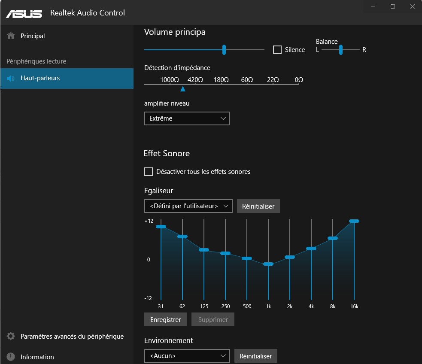Click the Enregistrer button

[166, 320]
